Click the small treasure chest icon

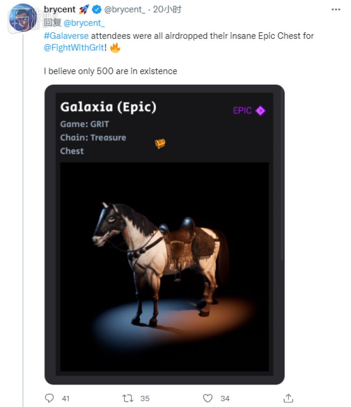tap(160, 144)
